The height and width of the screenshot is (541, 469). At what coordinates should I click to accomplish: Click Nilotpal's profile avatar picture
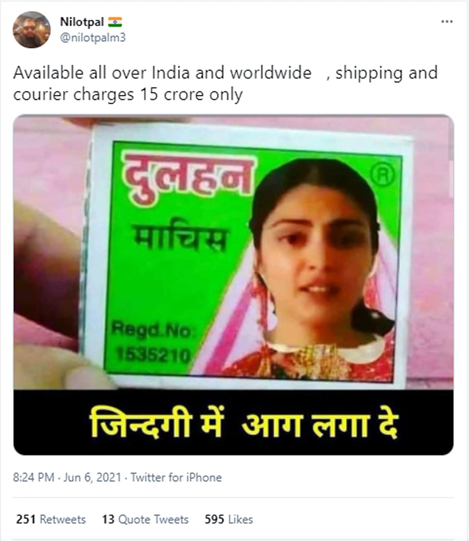point(31,30)
